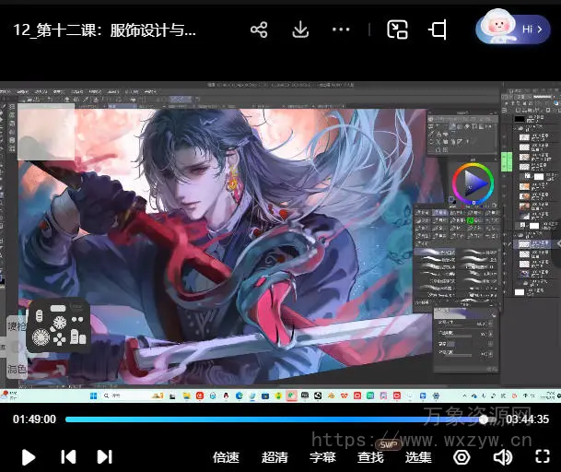Open the Hi assistant avatar button
Image resolution: width=561 pixels, height=472 pixels.
(513, 29)
